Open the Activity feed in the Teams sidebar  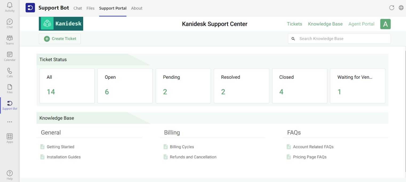coord(10,7)
